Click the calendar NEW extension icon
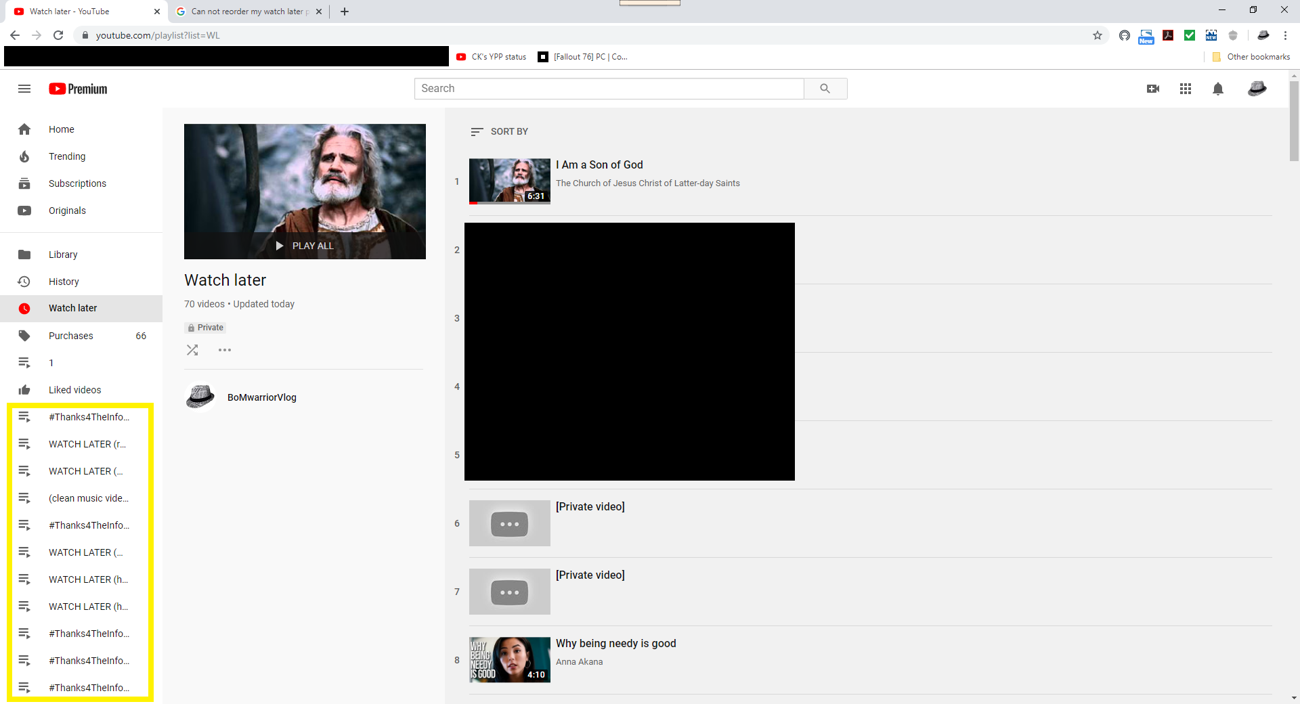1300x704 pixels. (x=1211, y=35)
